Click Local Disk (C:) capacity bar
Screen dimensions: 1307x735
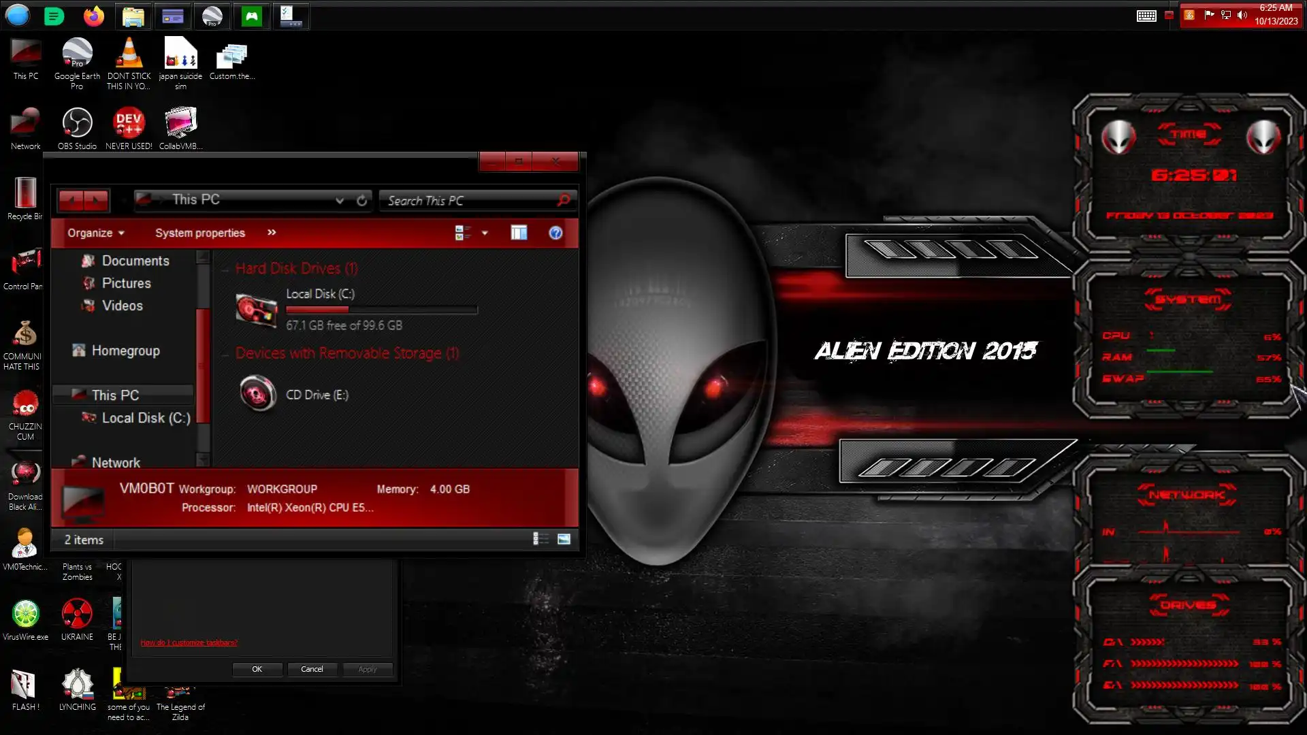(x=381, y=310)
